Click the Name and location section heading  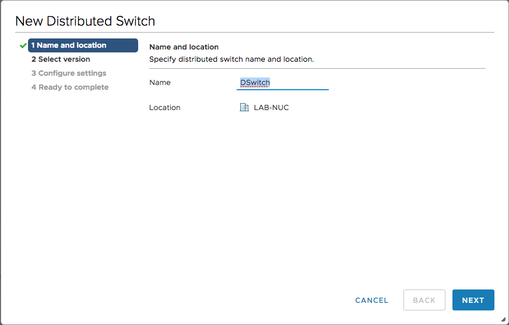[184, 47]
